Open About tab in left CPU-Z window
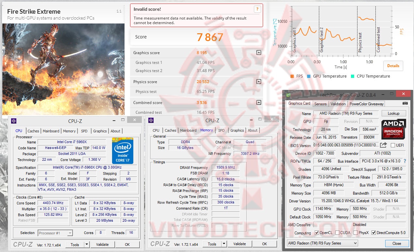This screenshot has height=252, width=414. click(x=115, y=131)
